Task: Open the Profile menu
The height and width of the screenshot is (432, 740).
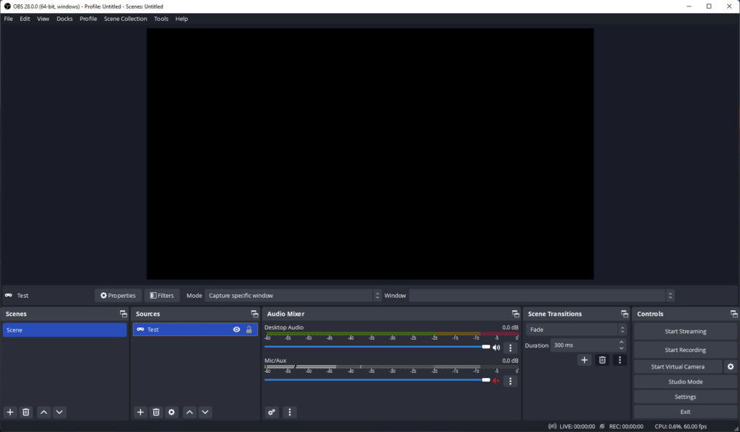Action: click(x=88, y=19)
